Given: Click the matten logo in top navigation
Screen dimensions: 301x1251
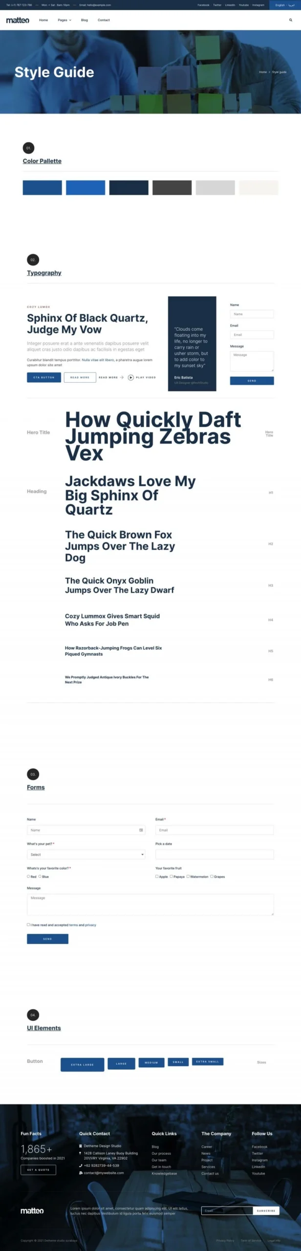Looking at the screenshot, I should click(x=18, y=20).
